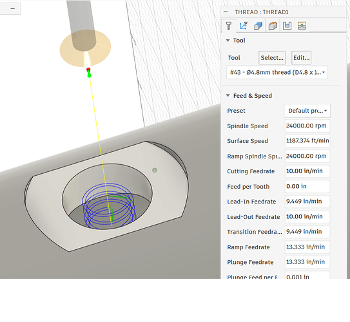Collapse the Tool section
Viewport: 350px width, 322px height.
(x=228, y=41)
